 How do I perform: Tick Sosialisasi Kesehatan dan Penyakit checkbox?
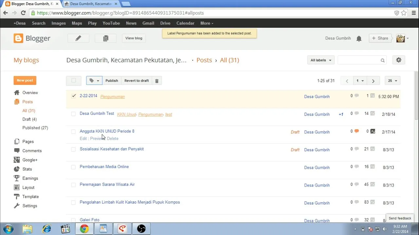point(73,149)
